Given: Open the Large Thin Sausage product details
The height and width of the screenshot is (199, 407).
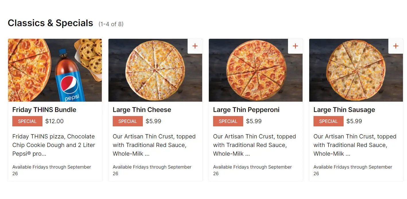Looking at the screenshot, I should point(344,110).
